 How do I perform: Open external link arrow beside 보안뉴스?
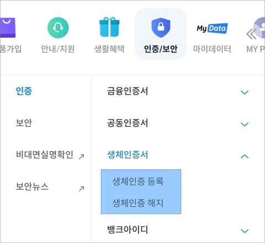tap(81, 189)
